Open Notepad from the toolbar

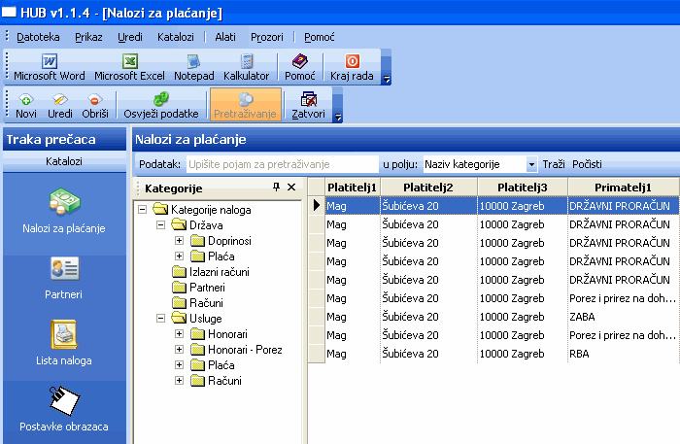[194, 67]
